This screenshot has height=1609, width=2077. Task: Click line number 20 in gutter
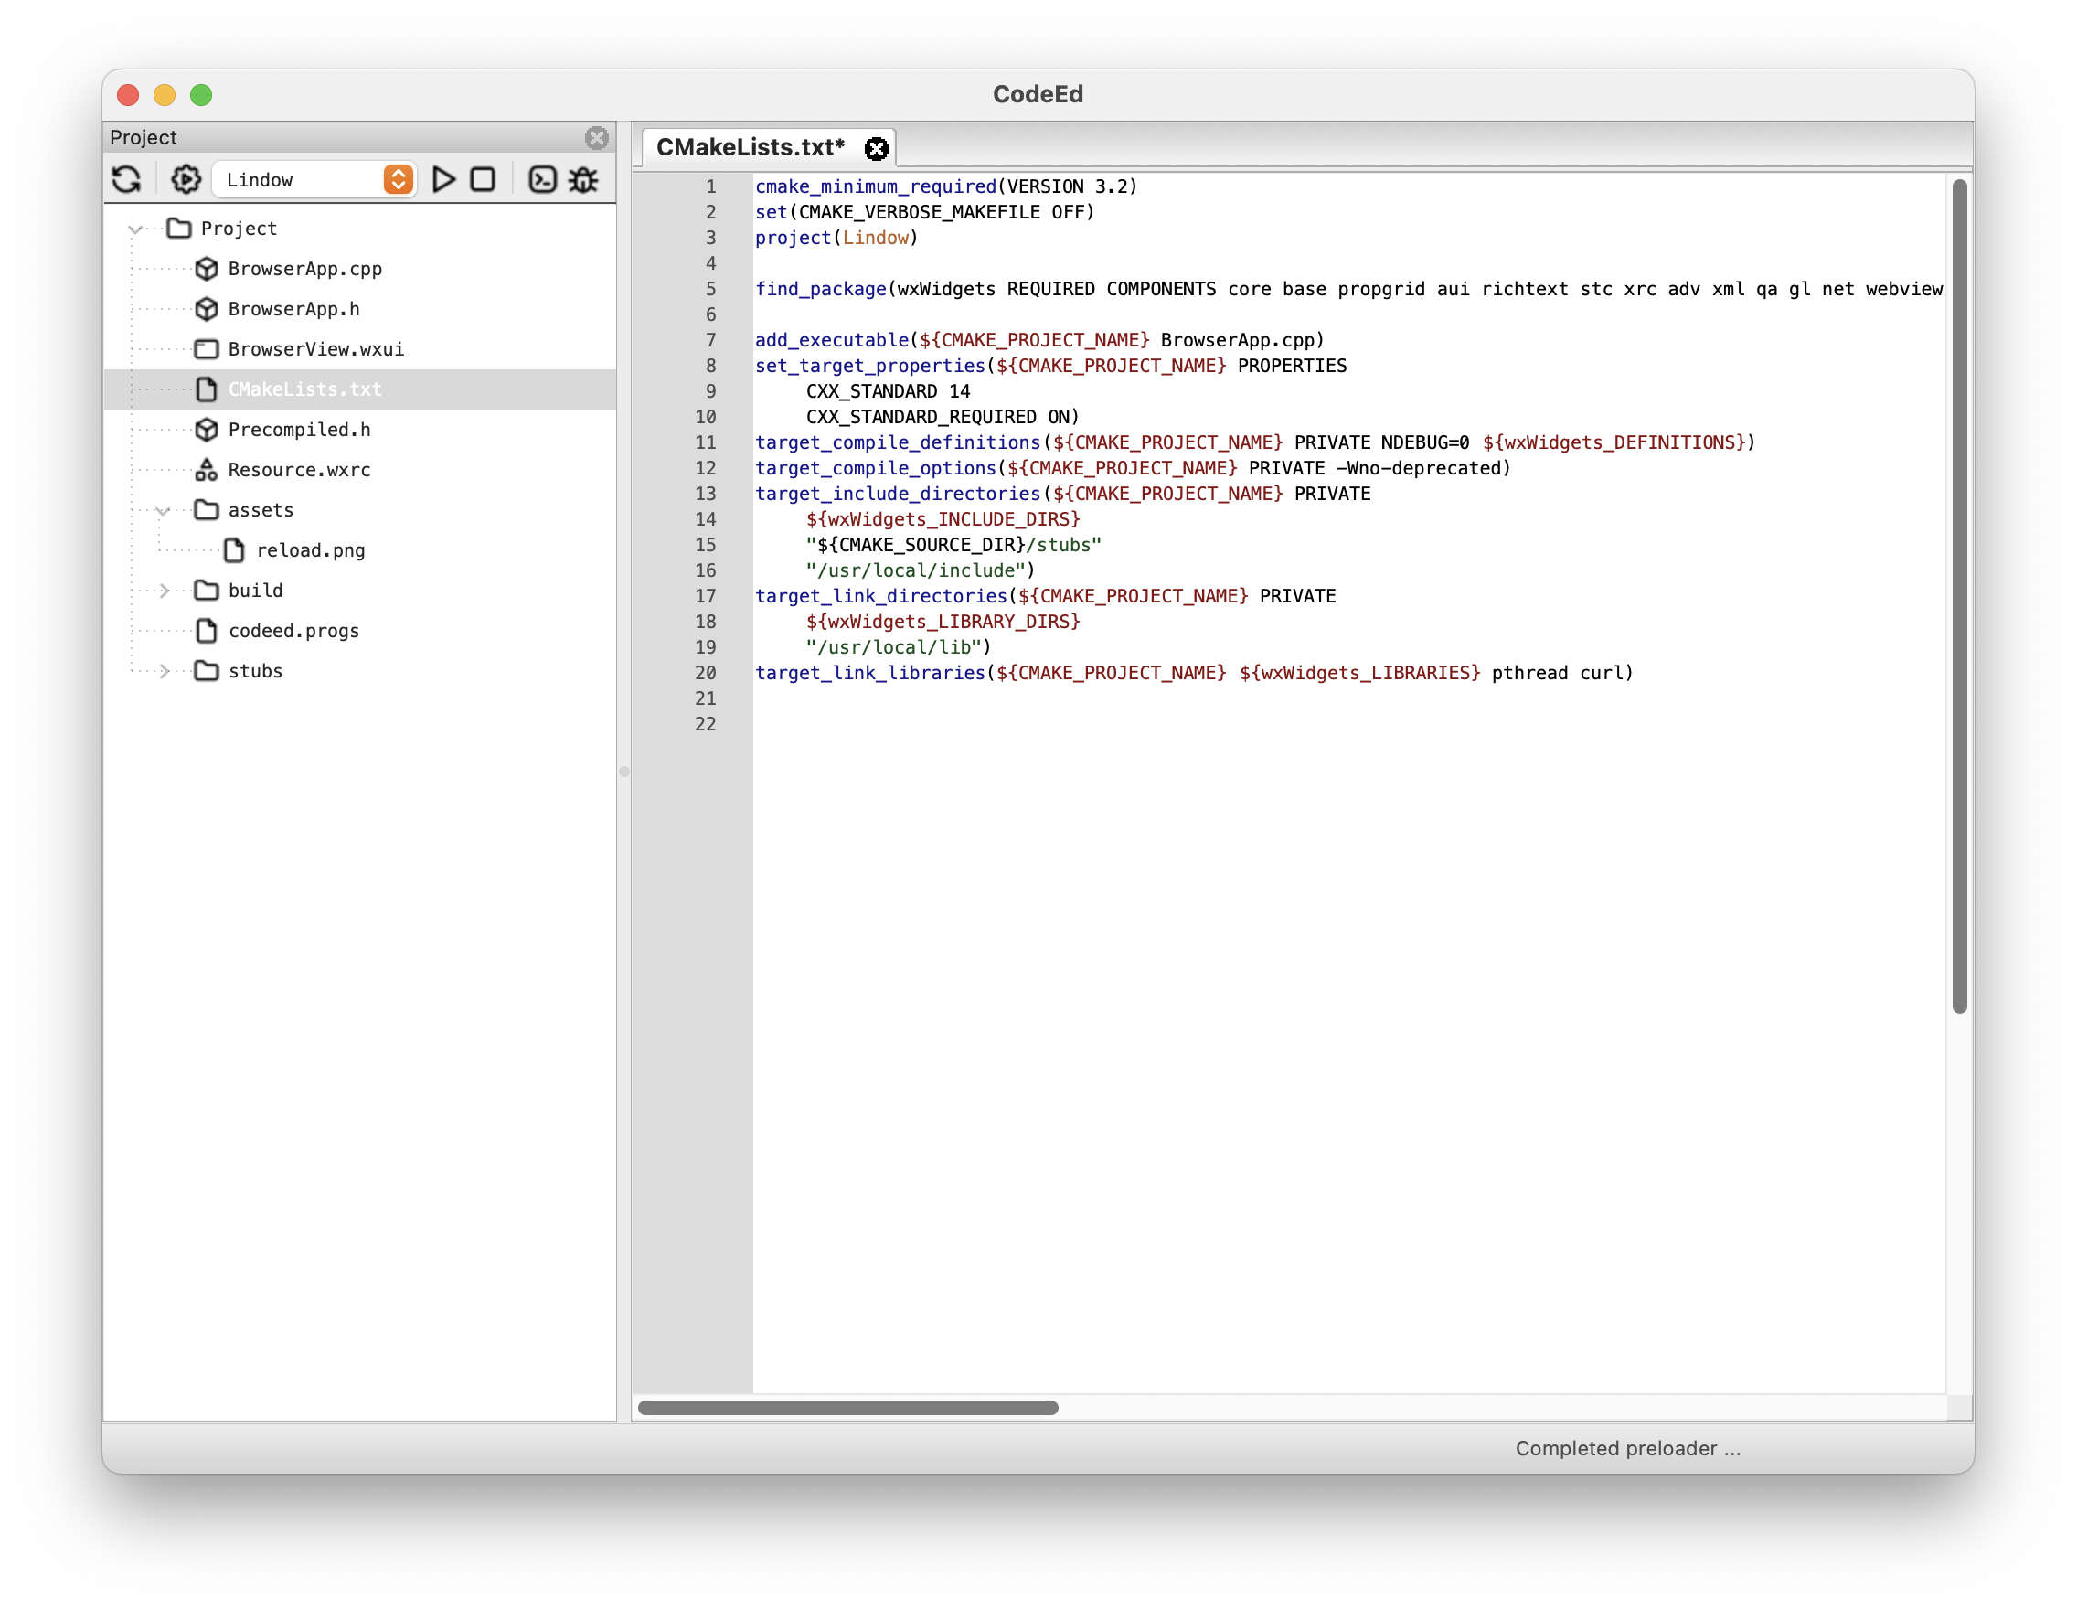click(705, 673)
